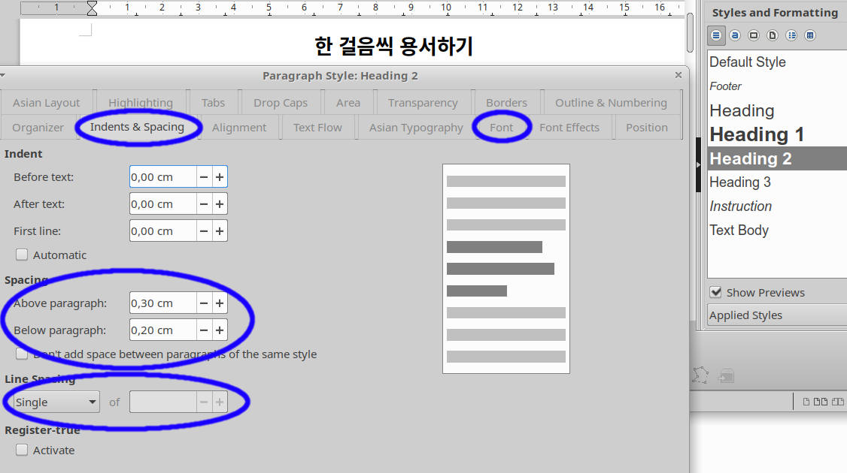Go to the Organizer tab
This screenshot has width=847, height=473.
tap(38, 128)
